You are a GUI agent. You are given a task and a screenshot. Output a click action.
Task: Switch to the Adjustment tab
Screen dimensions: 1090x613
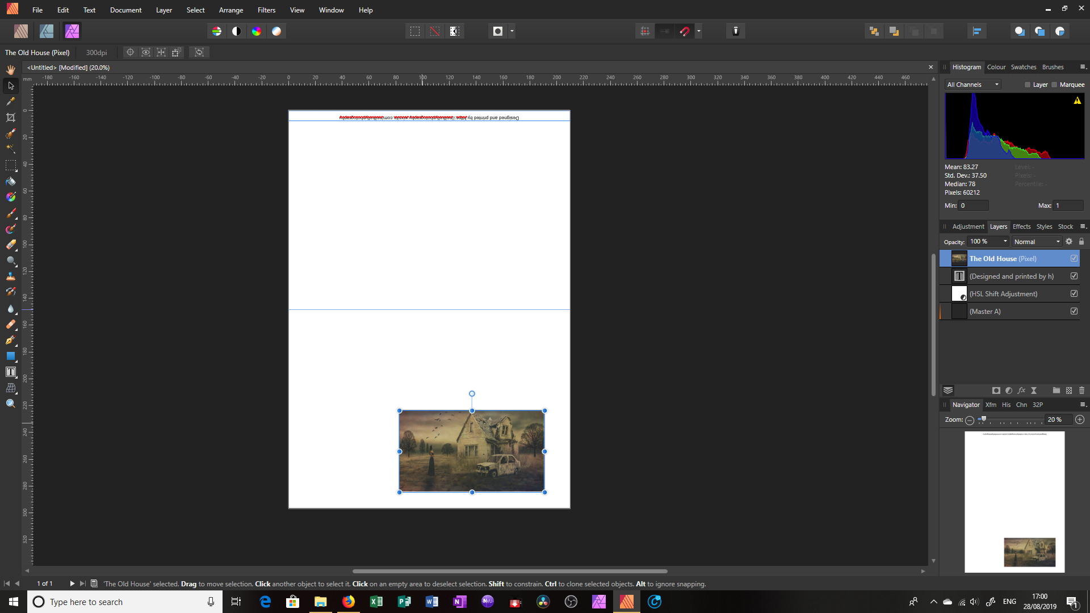pos(968,226)
